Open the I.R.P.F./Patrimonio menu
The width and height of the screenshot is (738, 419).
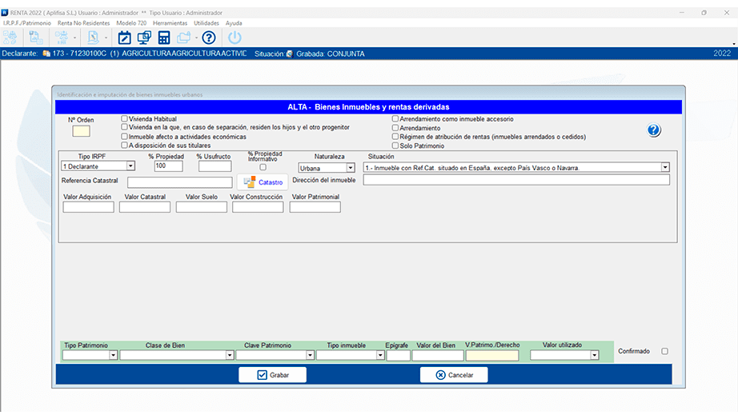point(27,23)
